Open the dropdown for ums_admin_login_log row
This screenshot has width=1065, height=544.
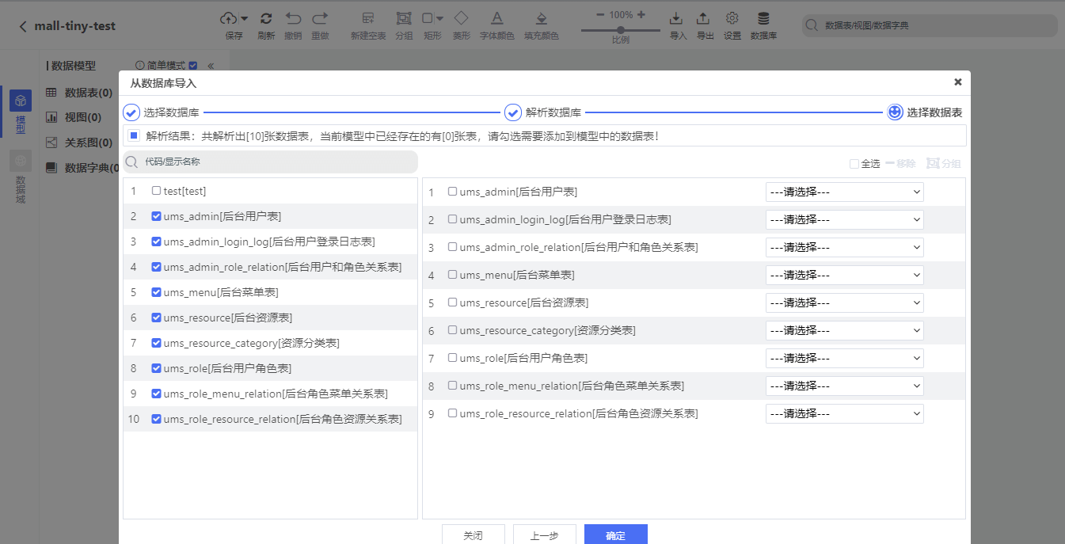tap(844, 219)
